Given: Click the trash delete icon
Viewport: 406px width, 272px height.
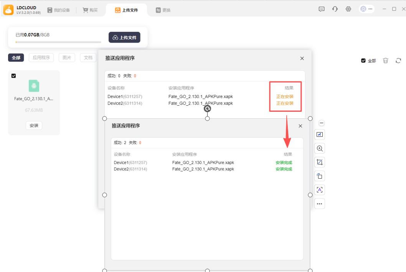Looking at the screenshot, I should coord(386,61).
